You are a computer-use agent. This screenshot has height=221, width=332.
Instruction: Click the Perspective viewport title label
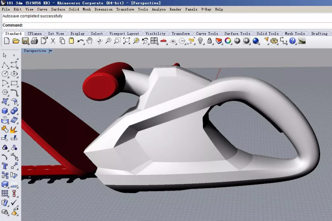coord(35,51)
